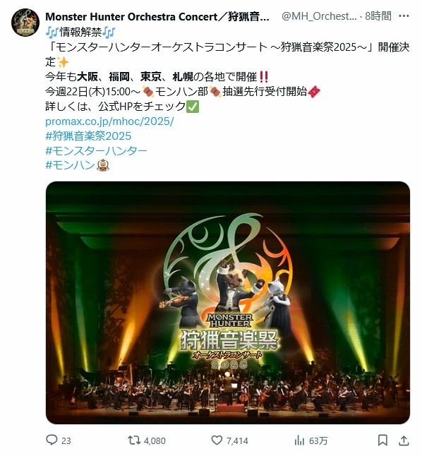422x456 pixels.
Task: Open the three-dot more options menu
Action: 404,16
